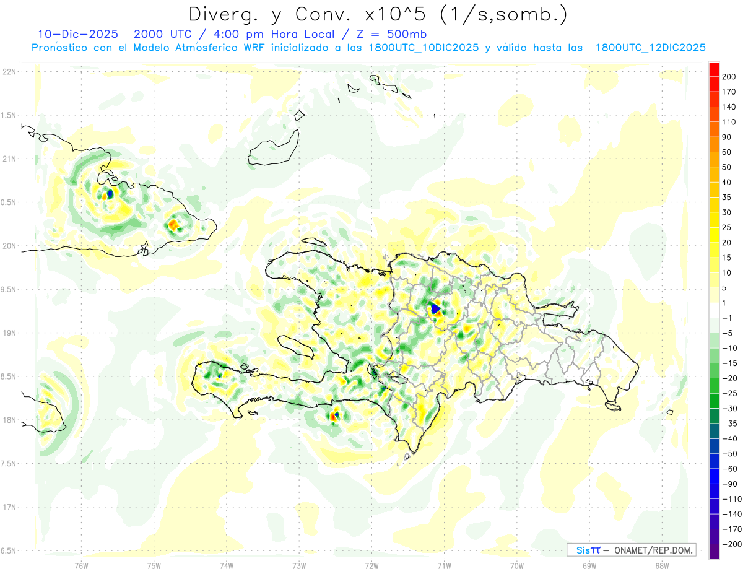Viewport: 743px width, 574px height.
Task: Click the "-60" color scale value
Action: click(729, 469)
